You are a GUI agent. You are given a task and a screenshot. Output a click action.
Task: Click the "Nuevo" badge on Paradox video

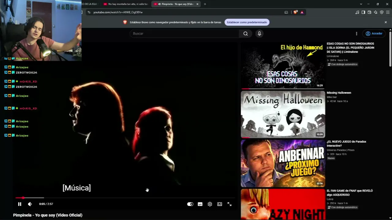coord(331,158)
